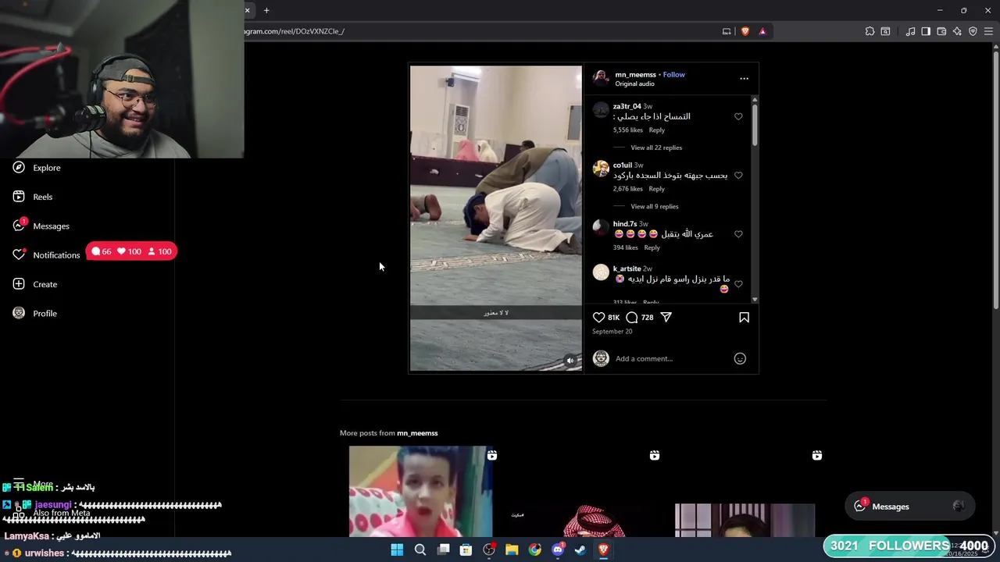The height and width of the screenshot is (562, 1000).
Task: Open the floating Messages button
Action: (x=909, y=507)
